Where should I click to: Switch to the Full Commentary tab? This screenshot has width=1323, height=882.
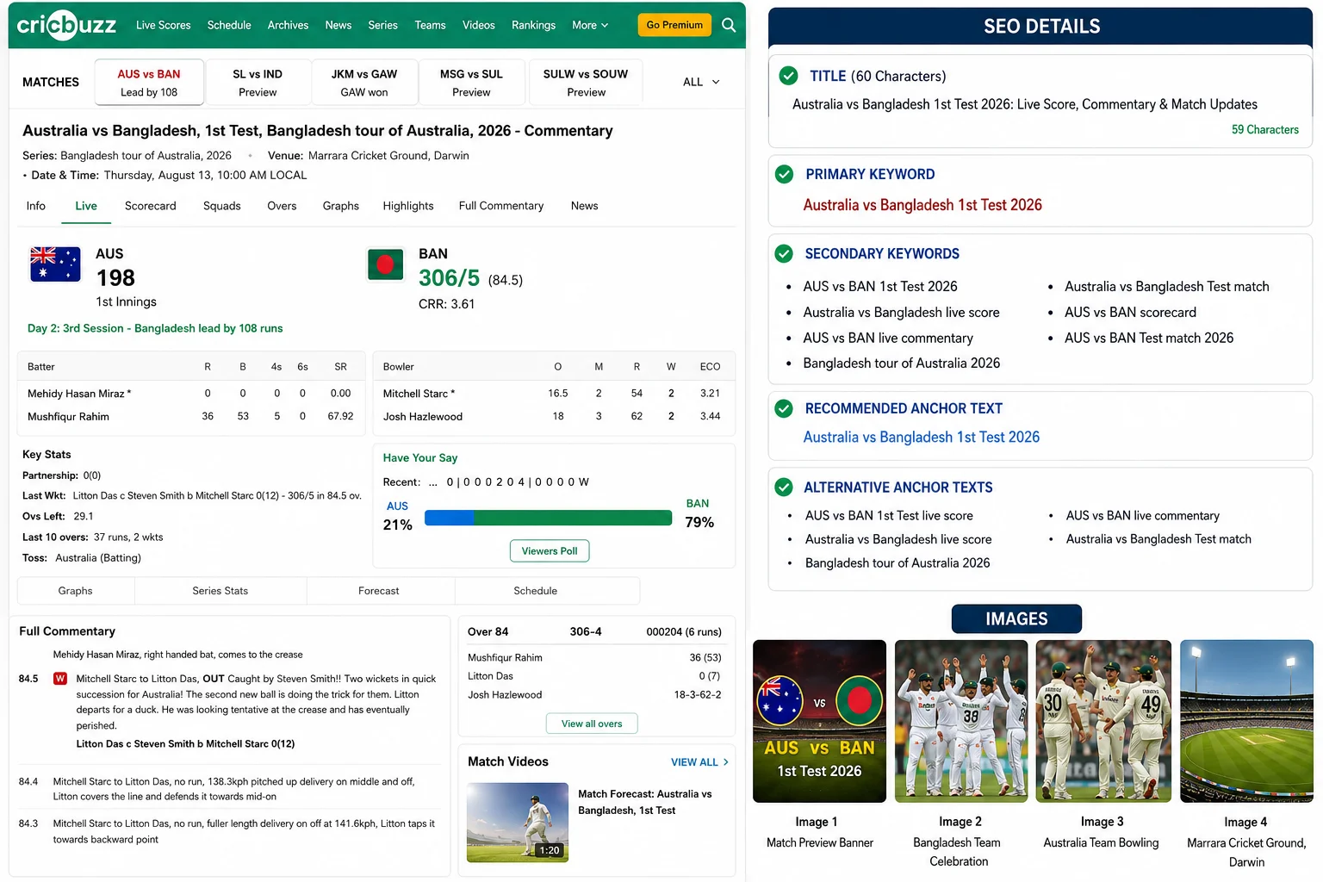[x=501, y=206]
